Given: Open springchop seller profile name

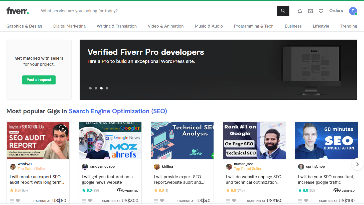Looking at the screenshot, I should tap(315, 166).
